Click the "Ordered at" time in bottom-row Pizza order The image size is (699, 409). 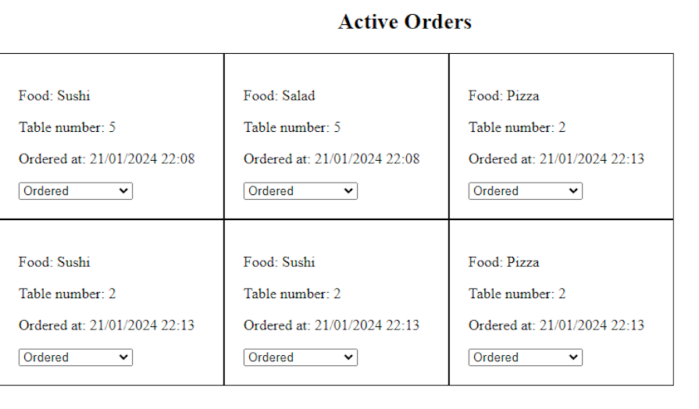[x=591, y=325]
